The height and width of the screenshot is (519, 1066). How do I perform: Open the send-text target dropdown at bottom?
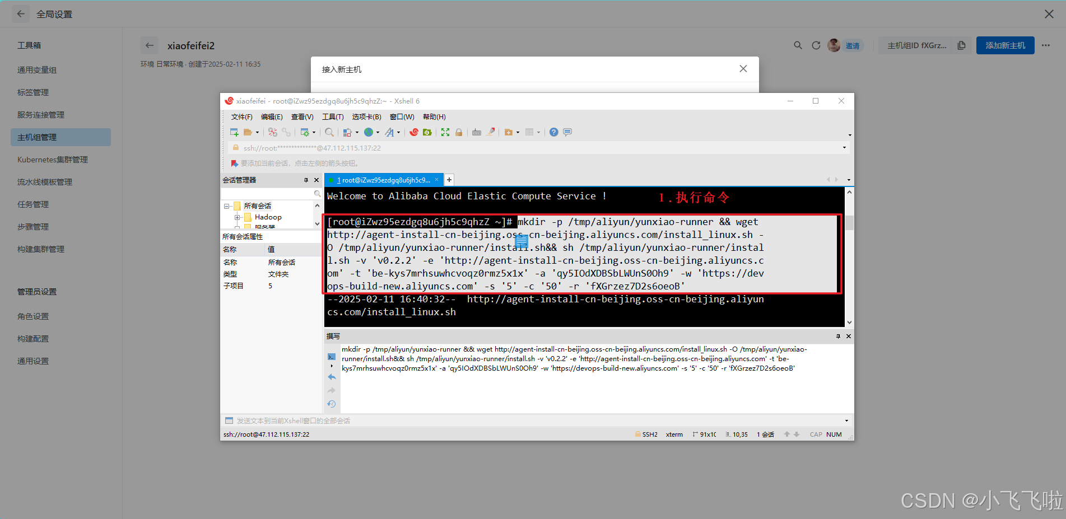click(846, 420)
